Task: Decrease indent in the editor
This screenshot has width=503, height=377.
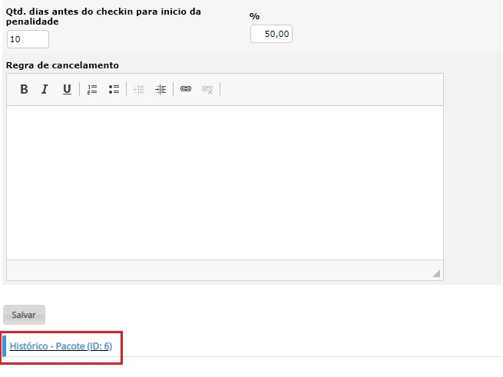Action: coord(139,89)
